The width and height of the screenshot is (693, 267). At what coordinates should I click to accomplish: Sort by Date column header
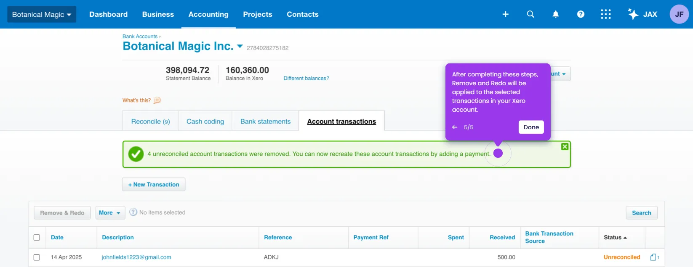(57, 238)
